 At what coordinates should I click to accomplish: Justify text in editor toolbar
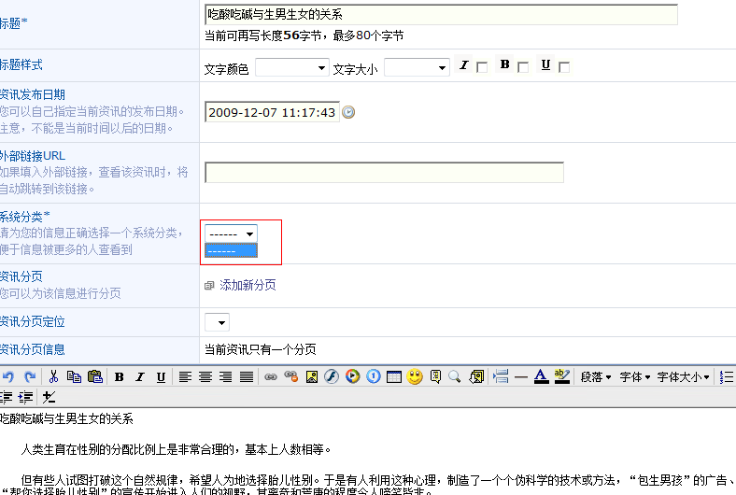(x=247, y=376)
